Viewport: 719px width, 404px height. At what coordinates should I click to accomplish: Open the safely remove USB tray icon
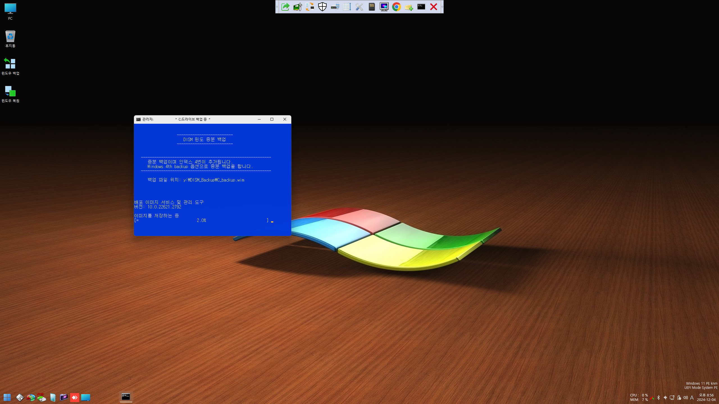(679, 398)
